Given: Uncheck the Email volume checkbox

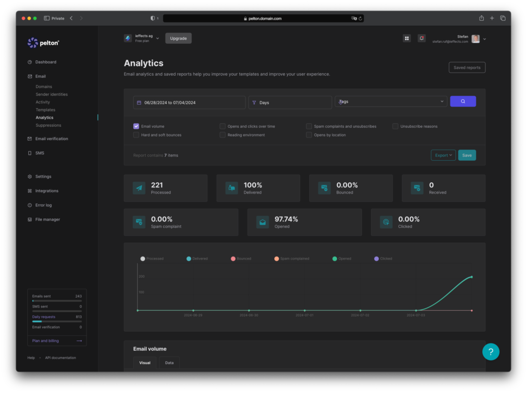Looking at the screenshot, I should 136,126.
